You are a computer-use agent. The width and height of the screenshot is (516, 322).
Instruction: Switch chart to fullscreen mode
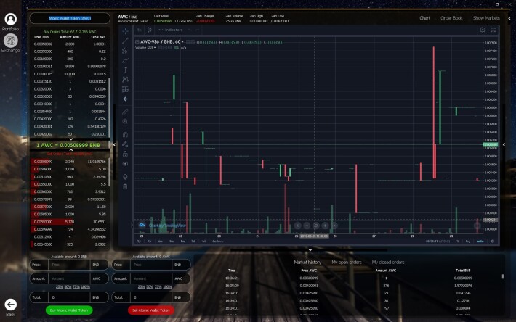tap(493, 30)
